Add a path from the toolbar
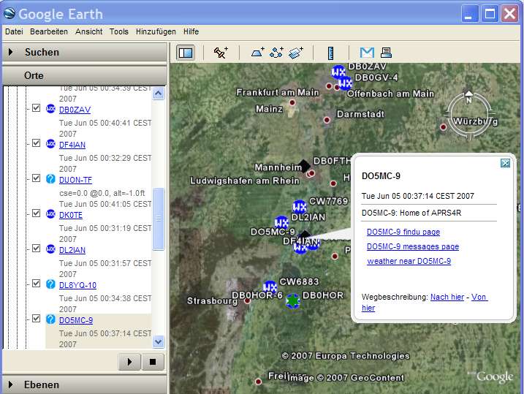 click(x=277, y=53)
